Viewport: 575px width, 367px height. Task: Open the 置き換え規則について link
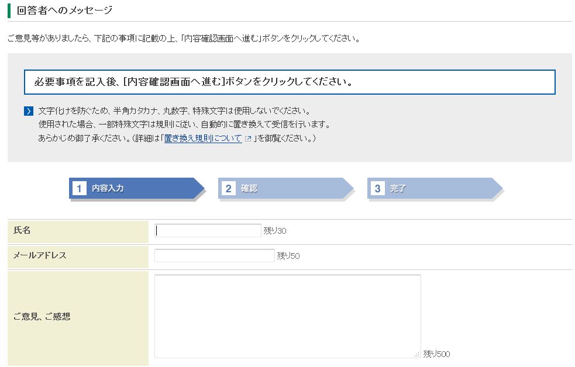click(203, 139)
